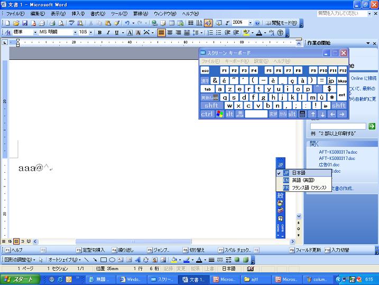Screen dimensions: 379x285
Task: Click the bksp key on screen keyboard
Action: pos(342,81)
